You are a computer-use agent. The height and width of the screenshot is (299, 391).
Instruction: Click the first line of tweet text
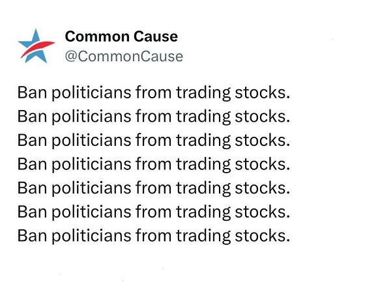tap(153, 93)
